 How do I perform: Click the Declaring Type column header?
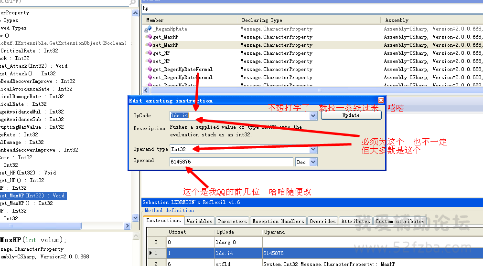262,20
